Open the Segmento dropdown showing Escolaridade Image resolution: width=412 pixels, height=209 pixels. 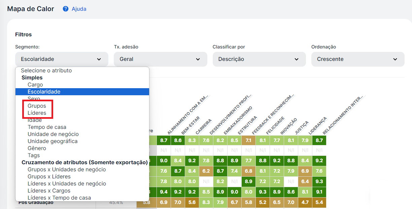click(x=62, y=59)
